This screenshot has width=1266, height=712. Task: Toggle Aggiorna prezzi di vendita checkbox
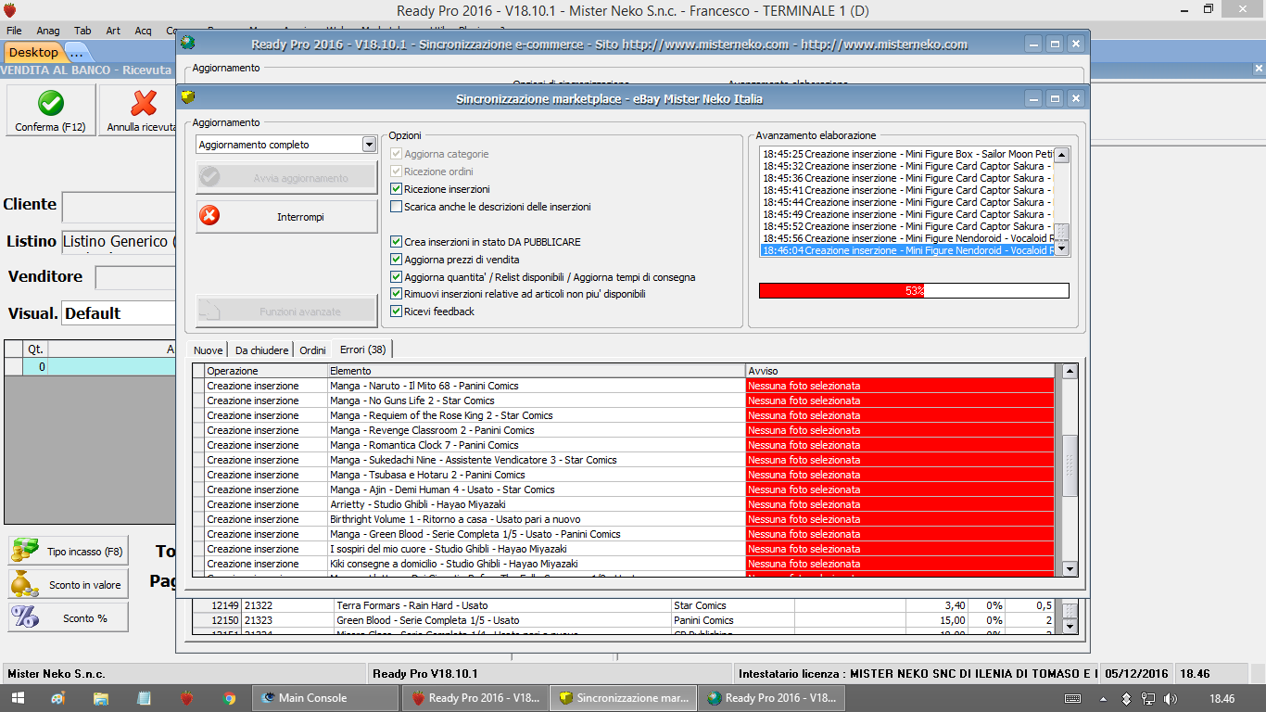pyautogui.click(x=397, y=260)
